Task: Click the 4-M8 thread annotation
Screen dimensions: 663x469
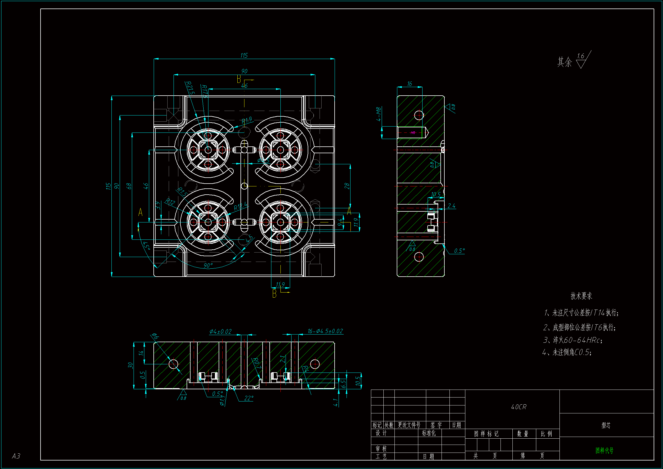Action: [x=379, y=114]
